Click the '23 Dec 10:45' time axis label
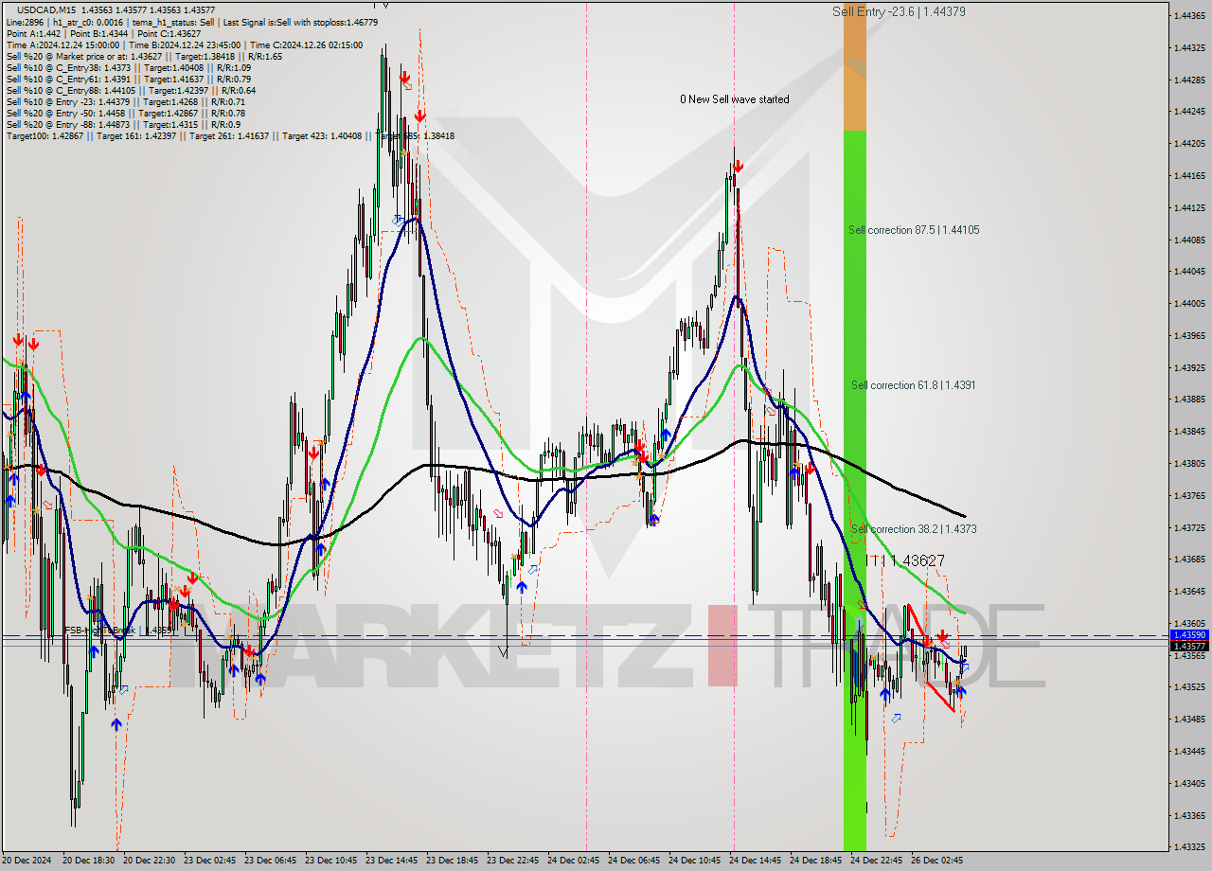Viewport: 1212px width, 871px height. [x=330, y=861]
